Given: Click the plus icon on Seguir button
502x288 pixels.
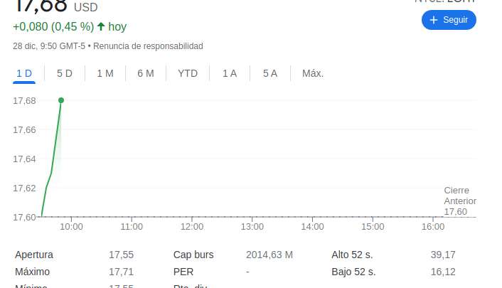Looking at the screenshot, I should coord(434,20).
